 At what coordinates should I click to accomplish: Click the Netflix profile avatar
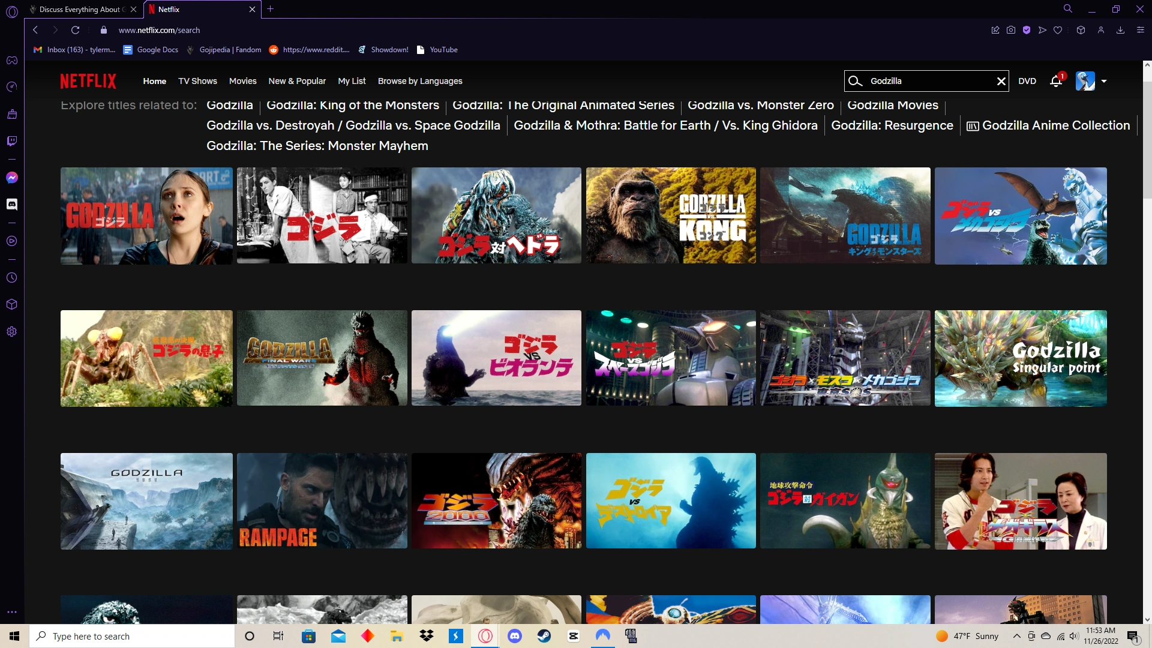(x=1085, y=81)
